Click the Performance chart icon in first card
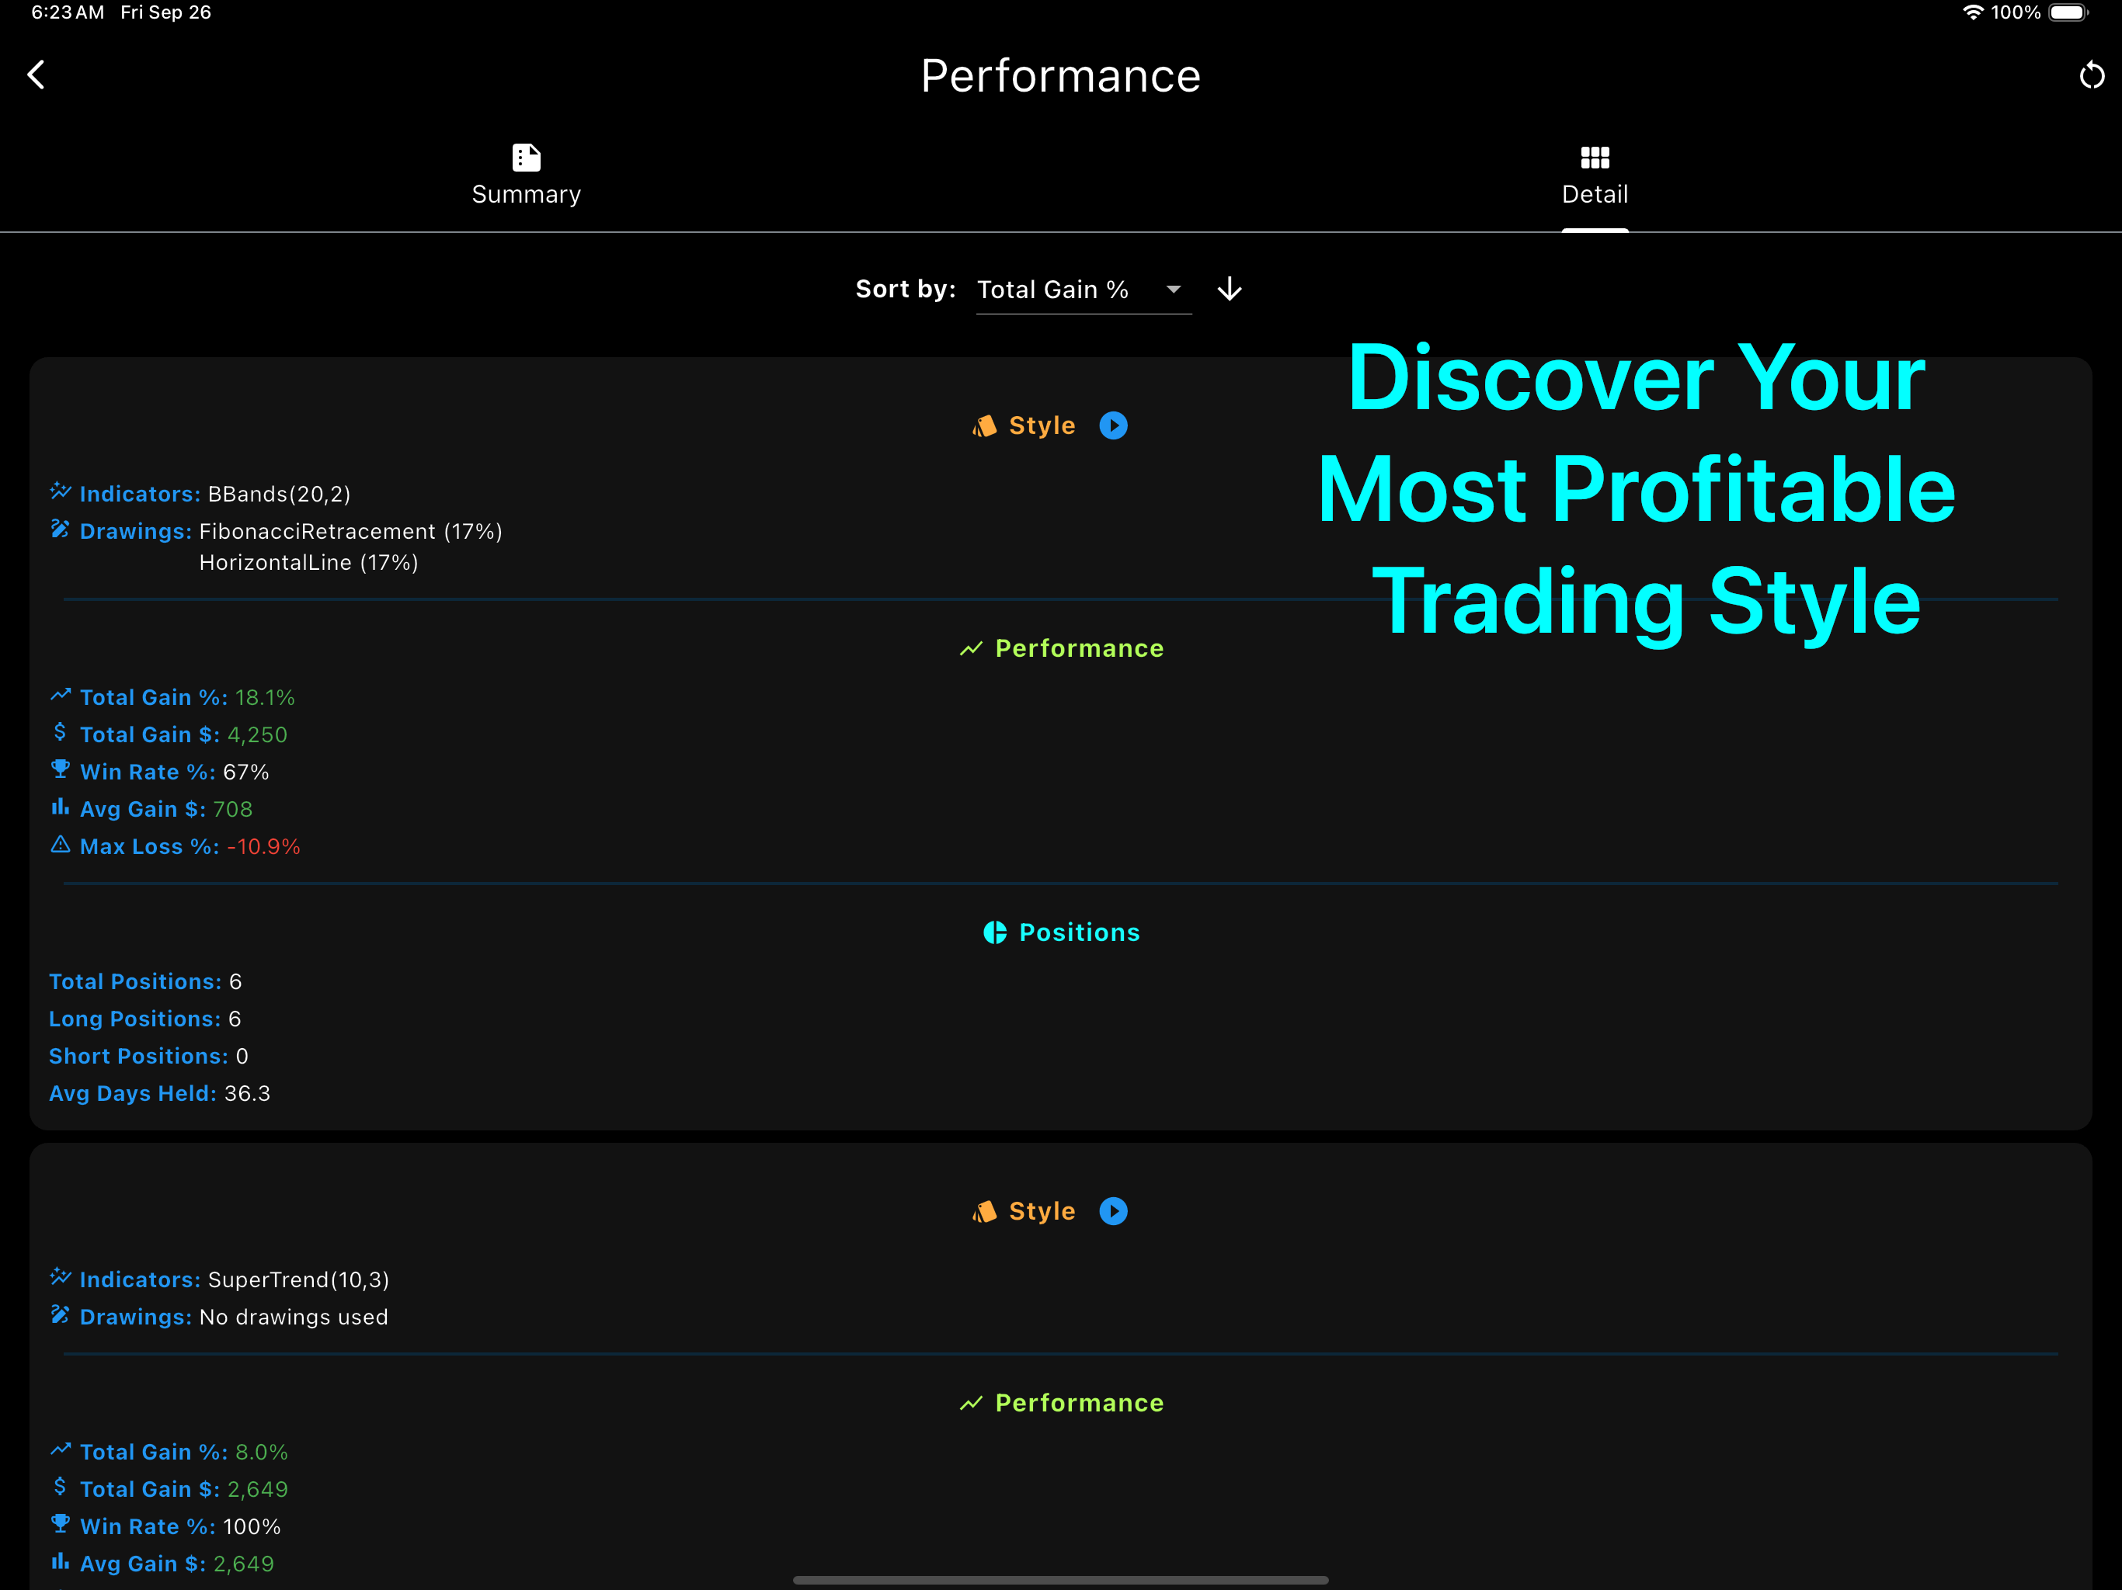Image resolution: width=2122 pixels, height=1590 pixels. (x=971, y=648)
